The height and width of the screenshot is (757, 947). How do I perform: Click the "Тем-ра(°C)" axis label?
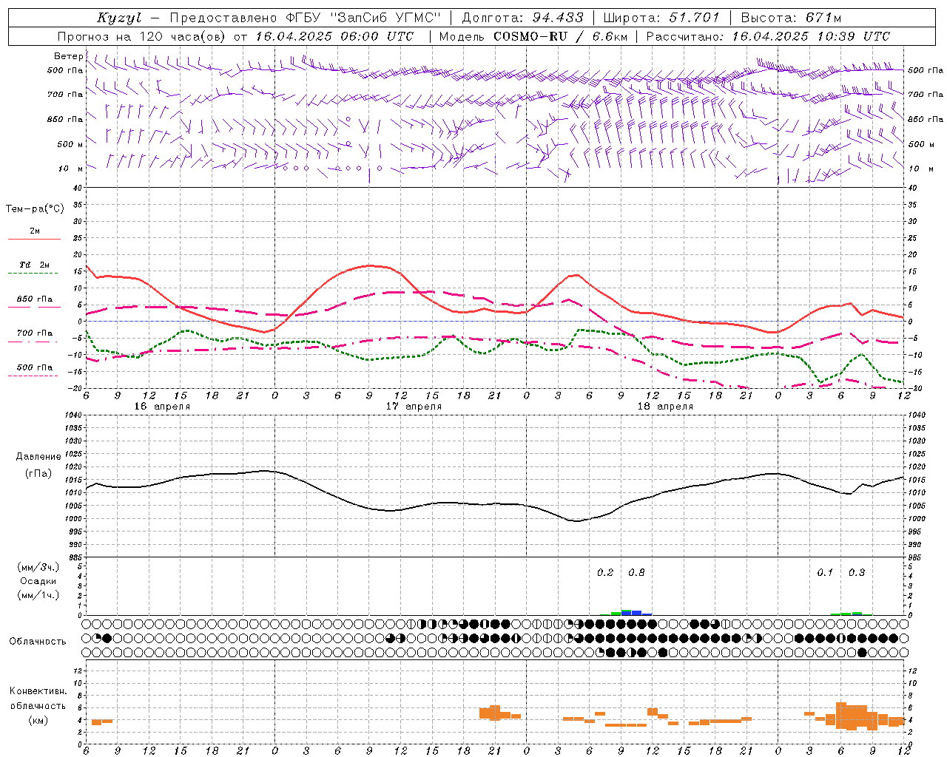[x=35, y=209]
